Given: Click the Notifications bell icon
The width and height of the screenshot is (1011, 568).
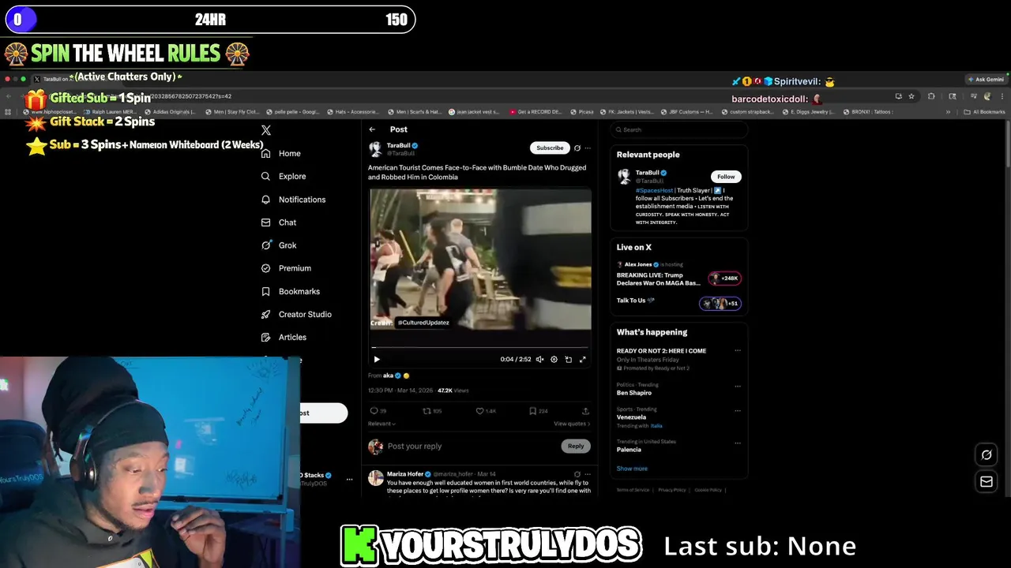Looking at the screenshot, I should pos(266,200).
